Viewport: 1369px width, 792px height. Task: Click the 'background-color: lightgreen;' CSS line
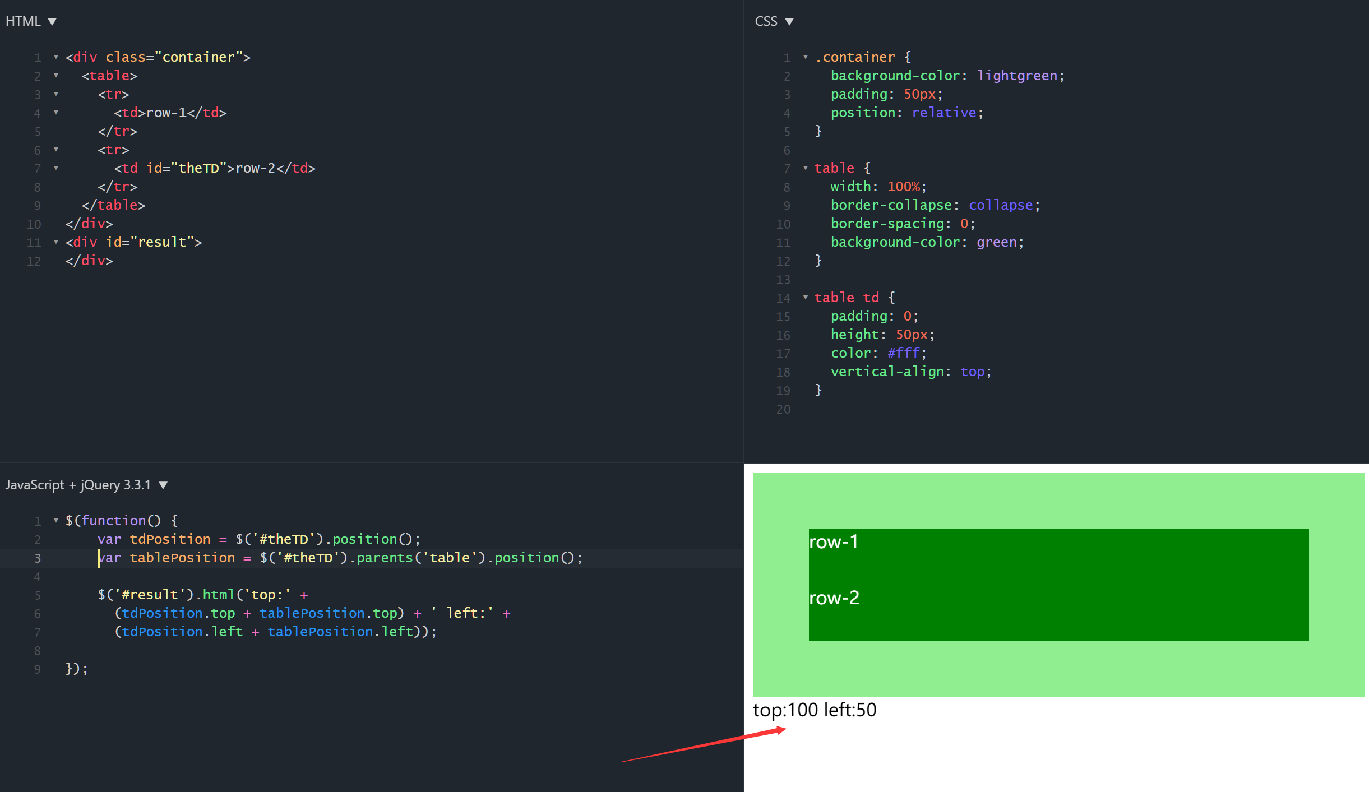[x=947, y=76]
